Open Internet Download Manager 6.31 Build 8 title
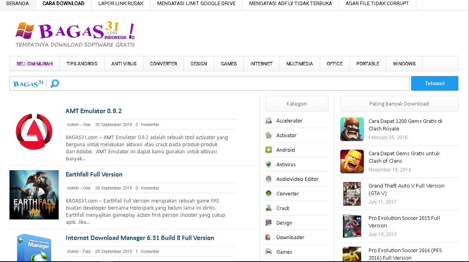This screenshot has width=469, height=262. click(140, 238)
